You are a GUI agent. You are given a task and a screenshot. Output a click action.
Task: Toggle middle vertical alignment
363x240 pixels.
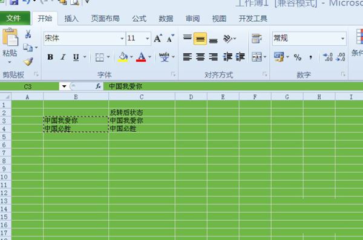coord(200,39)
